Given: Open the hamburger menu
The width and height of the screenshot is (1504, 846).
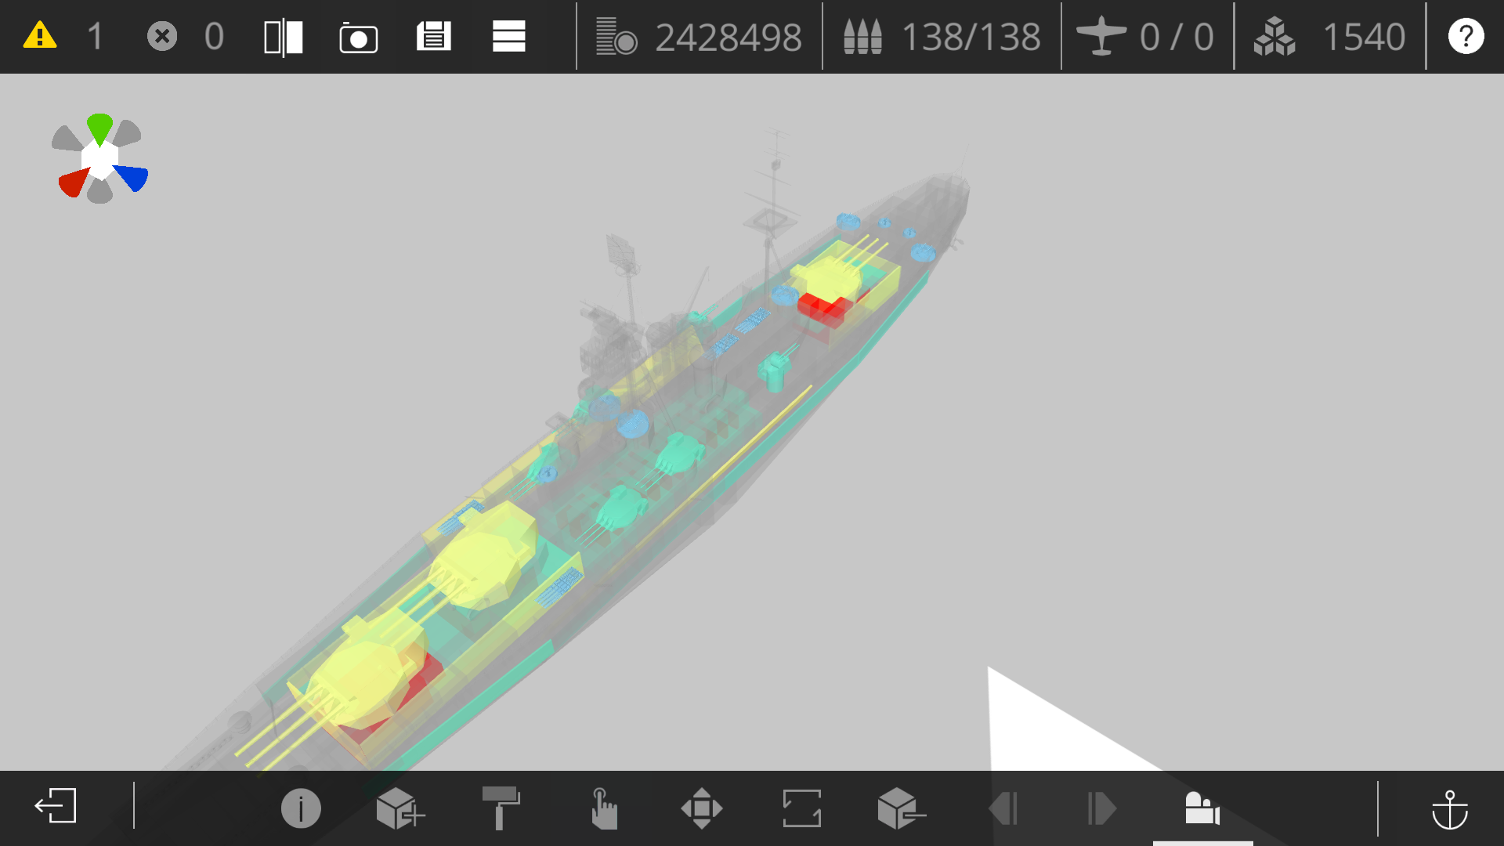Looking at the screenshot, I should coord(509,36).
